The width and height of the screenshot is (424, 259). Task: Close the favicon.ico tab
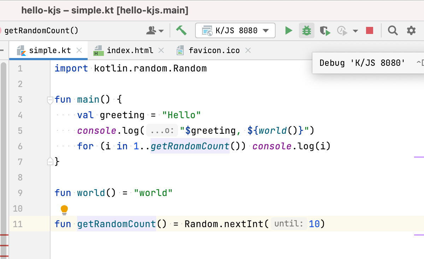[248, 51]
